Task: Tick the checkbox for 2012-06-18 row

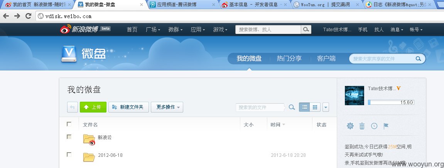Action: click(x=69, y=155)
